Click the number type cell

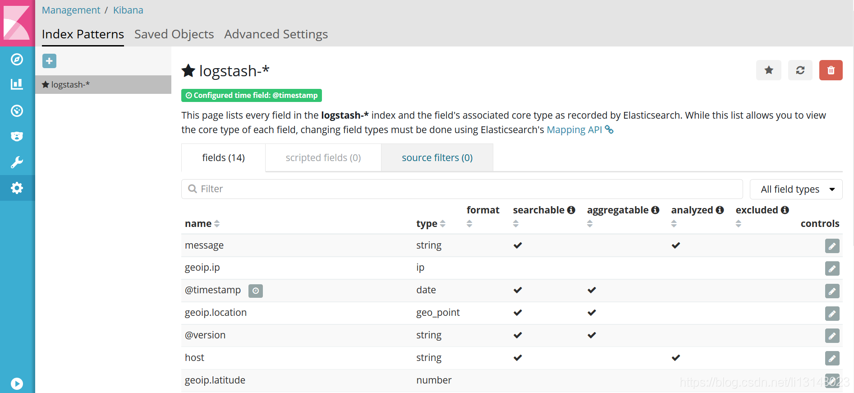pos(434,380)
